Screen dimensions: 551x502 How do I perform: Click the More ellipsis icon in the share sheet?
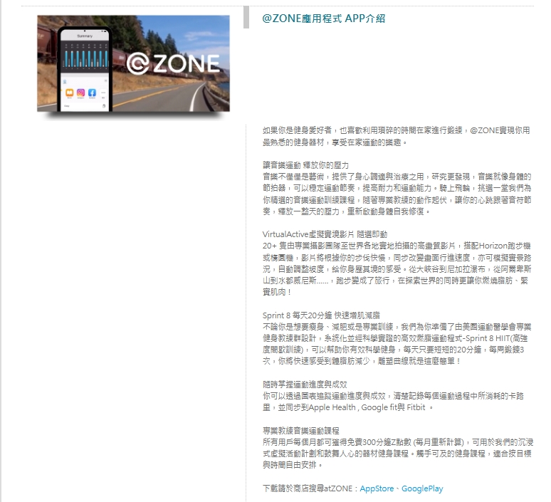104,93
